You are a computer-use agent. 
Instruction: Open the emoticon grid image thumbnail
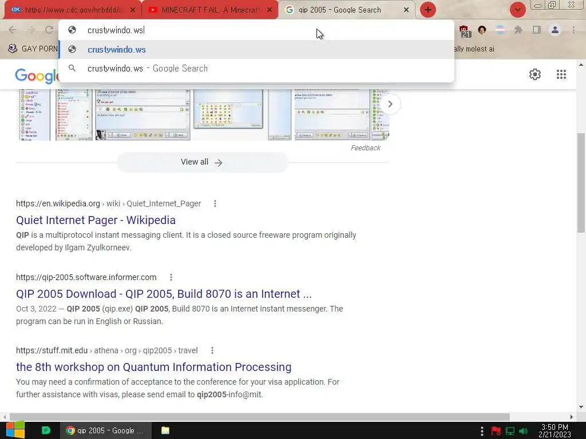pos(228,109)
